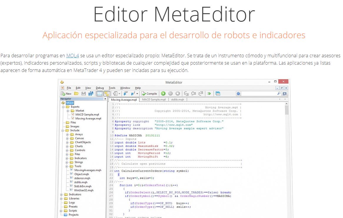This screenshot has width=343, height=218.
Task: Collapse the Include folder
Action: click(x=63, y=131)
